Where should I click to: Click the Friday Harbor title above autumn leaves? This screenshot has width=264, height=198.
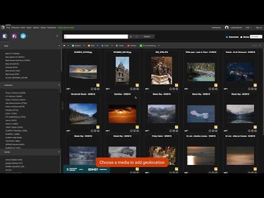[x=162, y=136]
